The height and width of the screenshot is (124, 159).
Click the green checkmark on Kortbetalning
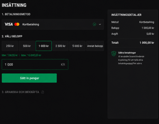click(94, 24)
